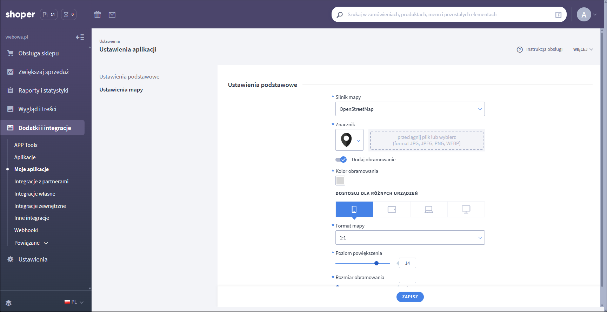Select the tablet device tab
Viewport: 607px width, 312px height.
(392, 209)
